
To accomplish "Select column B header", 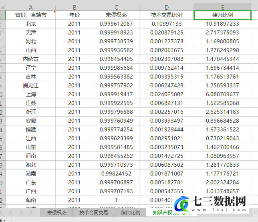I will pyautogui.click(x=75, y=7).
